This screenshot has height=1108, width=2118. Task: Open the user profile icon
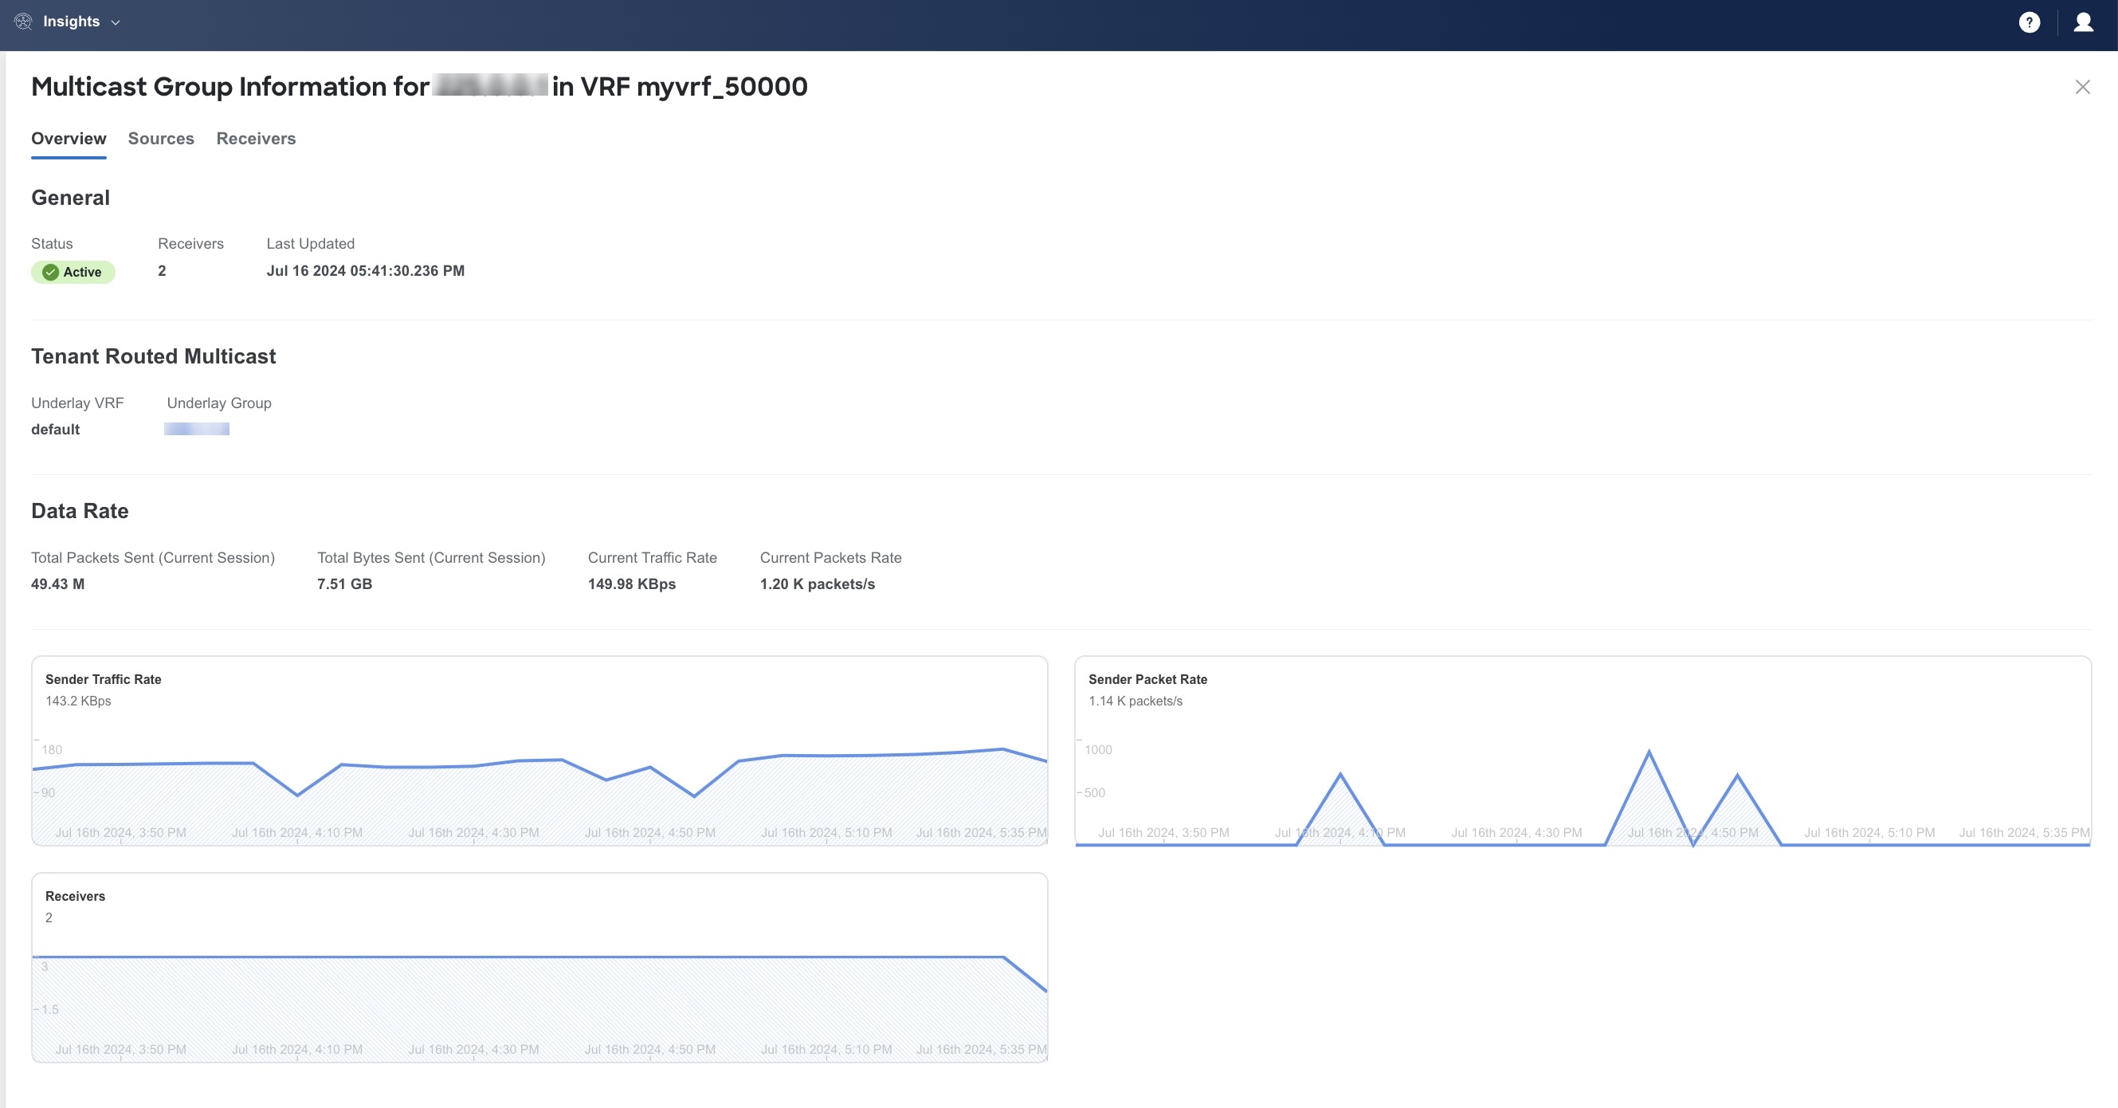2084,22
